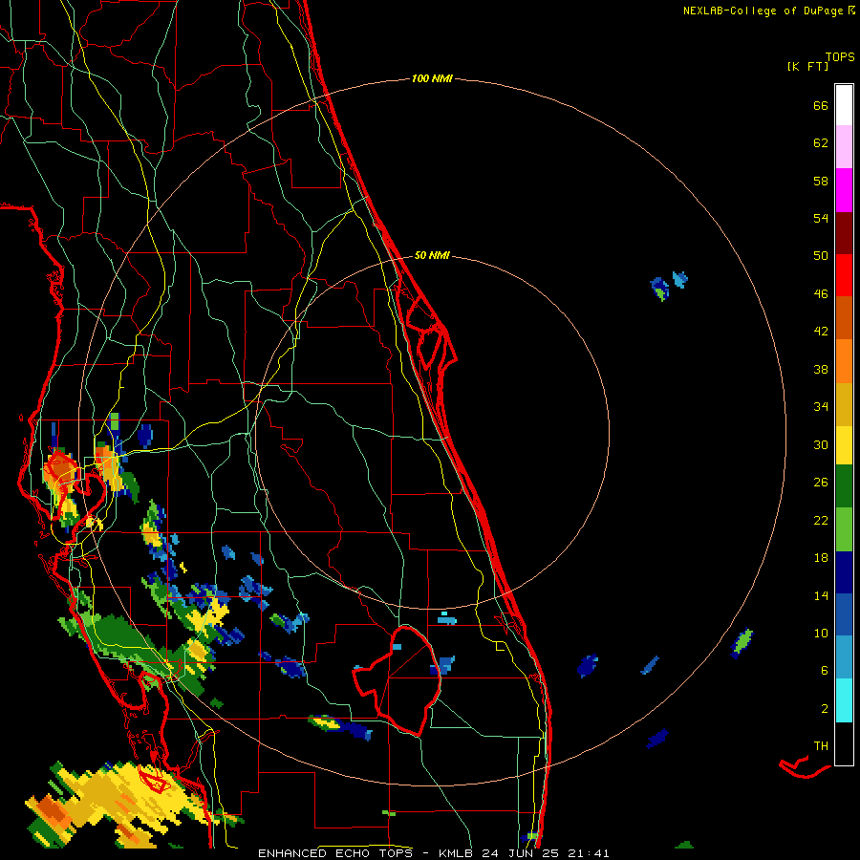860x860 pixels.
Task: Select the light green legend swatch
Action: tap(844, 529)
